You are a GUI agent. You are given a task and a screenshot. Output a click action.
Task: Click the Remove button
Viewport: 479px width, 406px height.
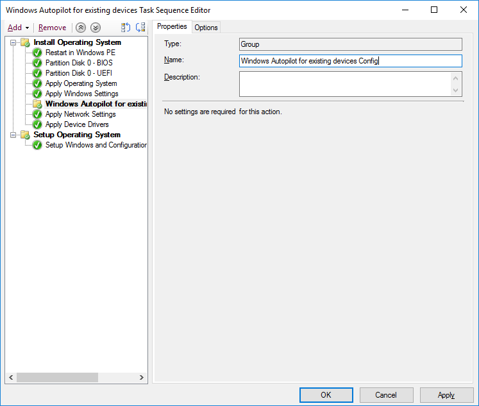[x=52, y=28]
